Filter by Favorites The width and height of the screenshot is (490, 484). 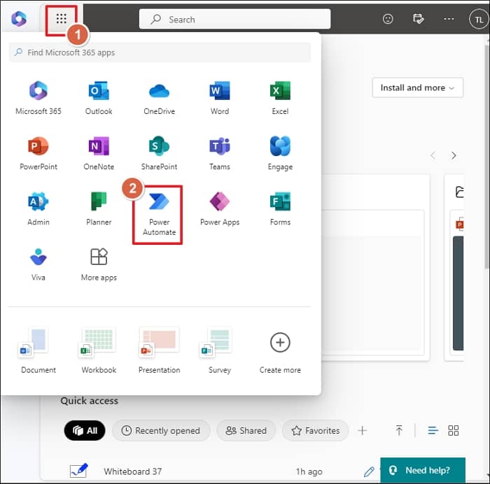tap(315, 431)
